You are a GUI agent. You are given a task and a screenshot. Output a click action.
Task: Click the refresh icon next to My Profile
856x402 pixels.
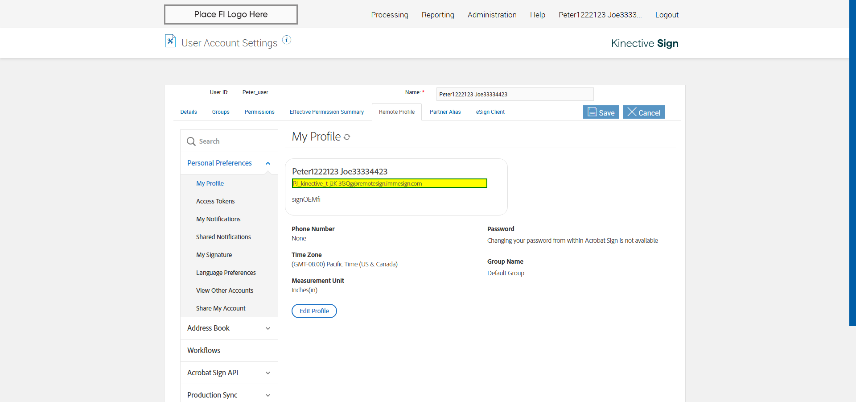[x=347, y=137]
